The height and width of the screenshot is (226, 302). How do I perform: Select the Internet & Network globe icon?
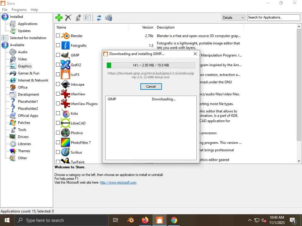tap(13, 80)
